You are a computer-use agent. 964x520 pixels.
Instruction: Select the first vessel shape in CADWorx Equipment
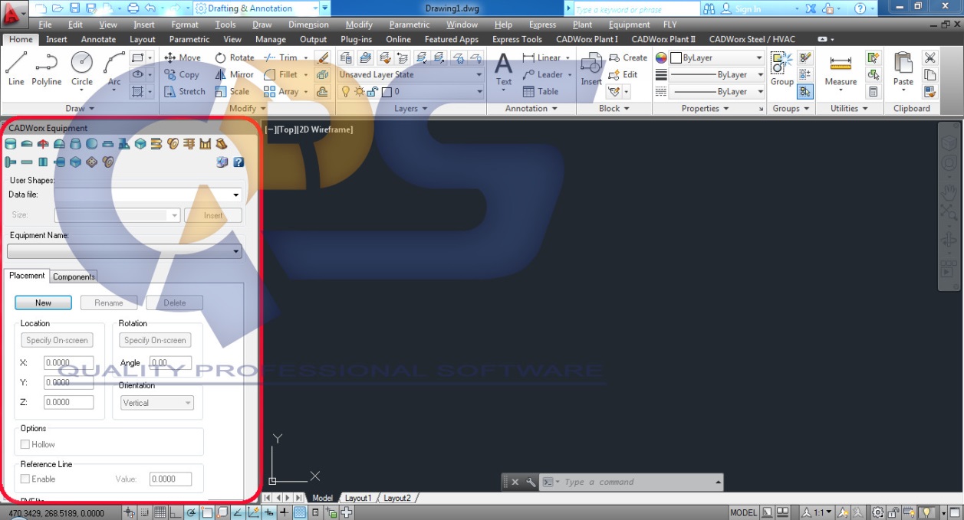11,144
